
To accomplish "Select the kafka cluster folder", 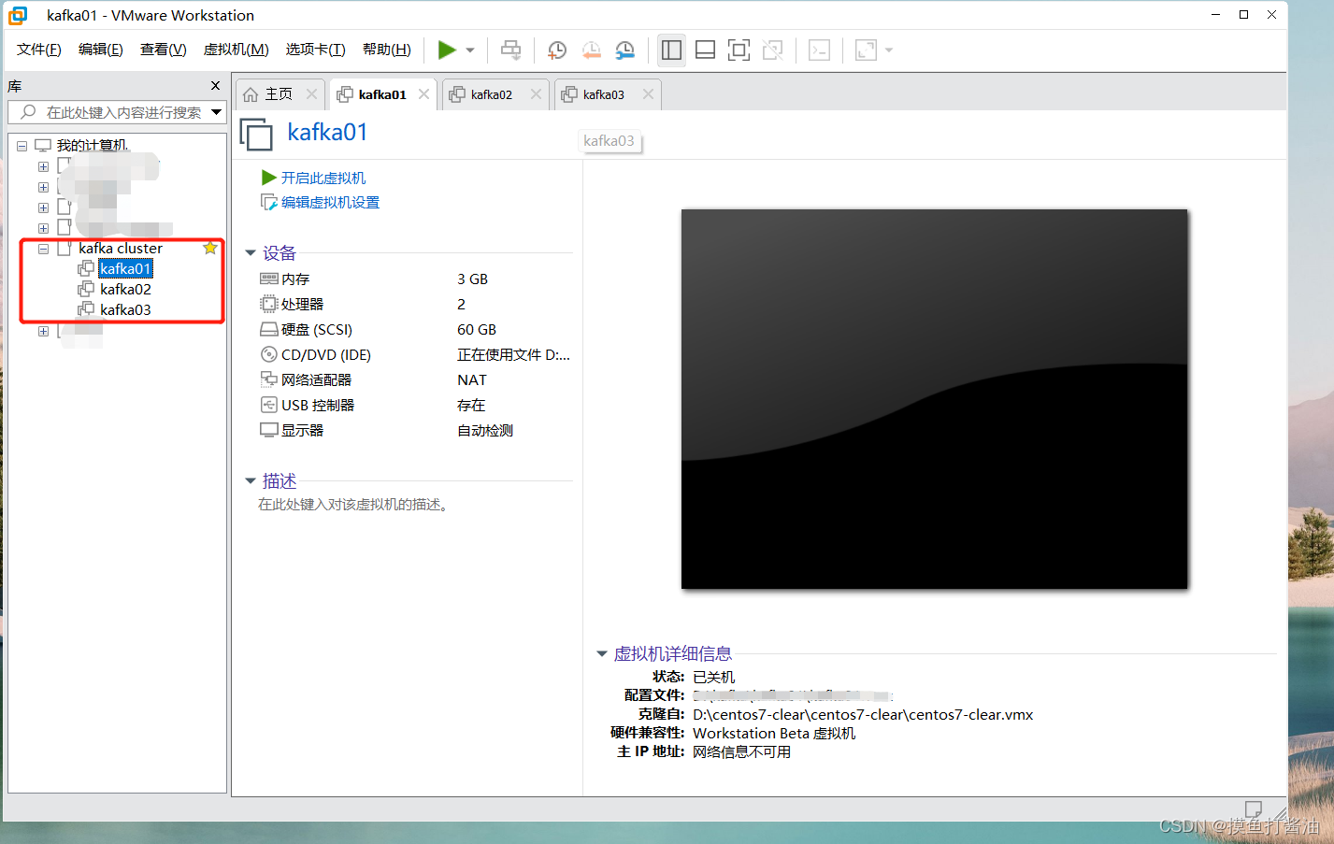I will coord(120,249).
